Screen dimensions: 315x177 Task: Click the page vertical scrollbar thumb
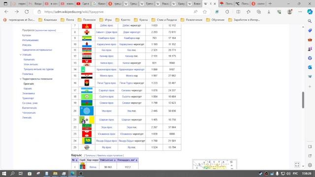pos(303,100)
